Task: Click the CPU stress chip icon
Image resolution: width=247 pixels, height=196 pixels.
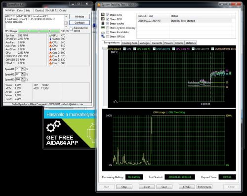Action: (103, 15)
